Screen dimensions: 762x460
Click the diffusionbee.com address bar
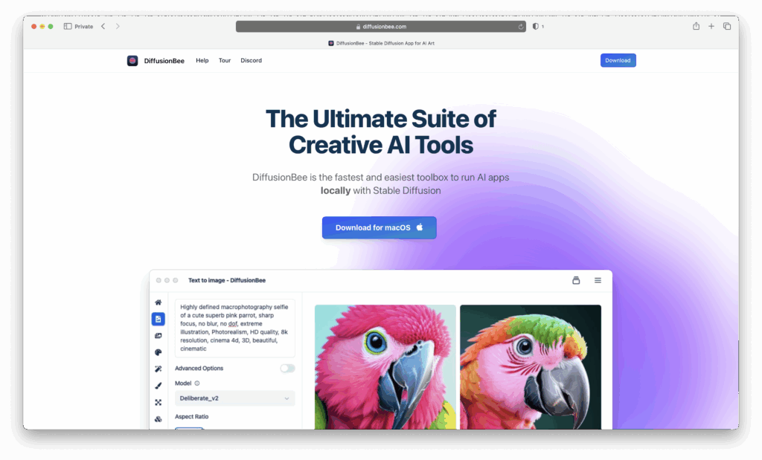pos(380,27)
